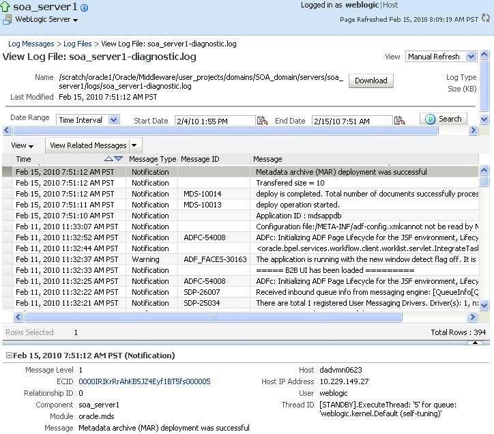Select the Feb 11 11:32:25 ADFC-54008 row
This screenshot has width=494, height=434.
(x=240, y=281)
